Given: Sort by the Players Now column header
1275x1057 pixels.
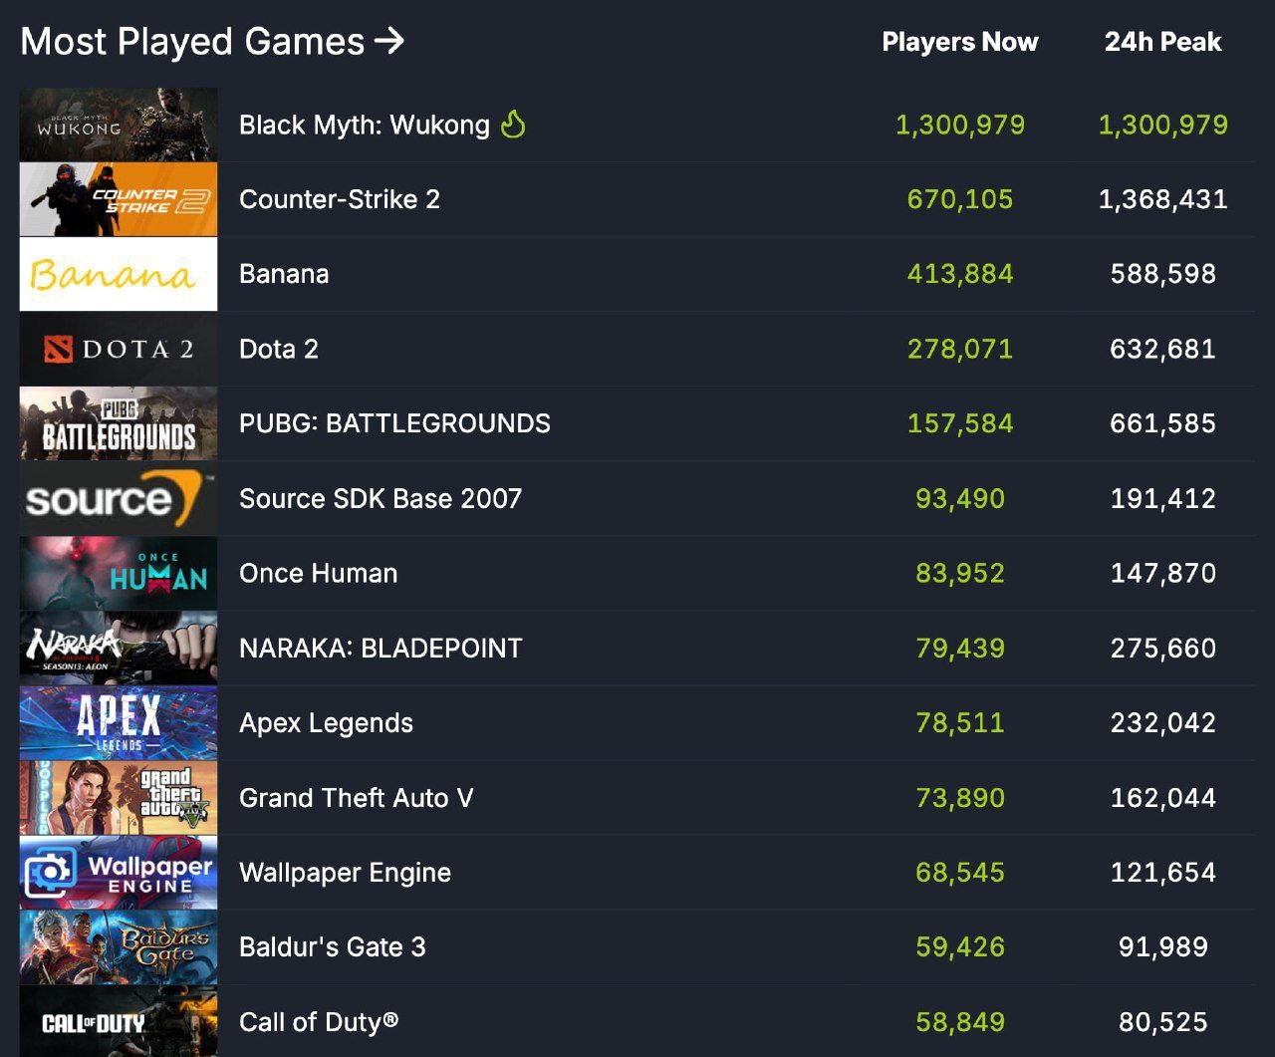Looking at the screenshot, I should click(x=959, y=42).
